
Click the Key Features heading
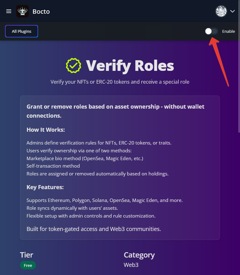click(45, 187)
